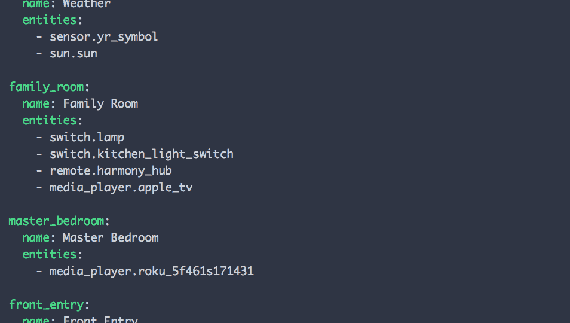The height and width of the screenshot is (323, 570).
Task: Click the family_room key
Action: point(47,87)
